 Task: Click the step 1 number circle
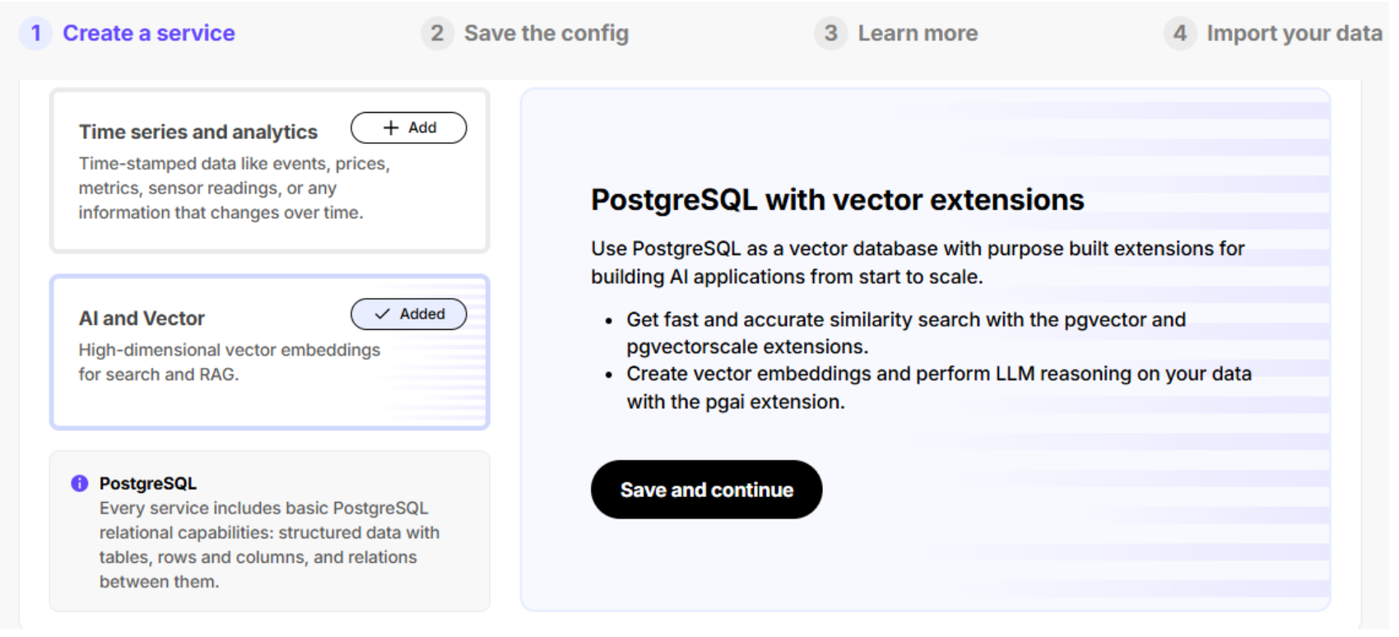pos(35,34)
